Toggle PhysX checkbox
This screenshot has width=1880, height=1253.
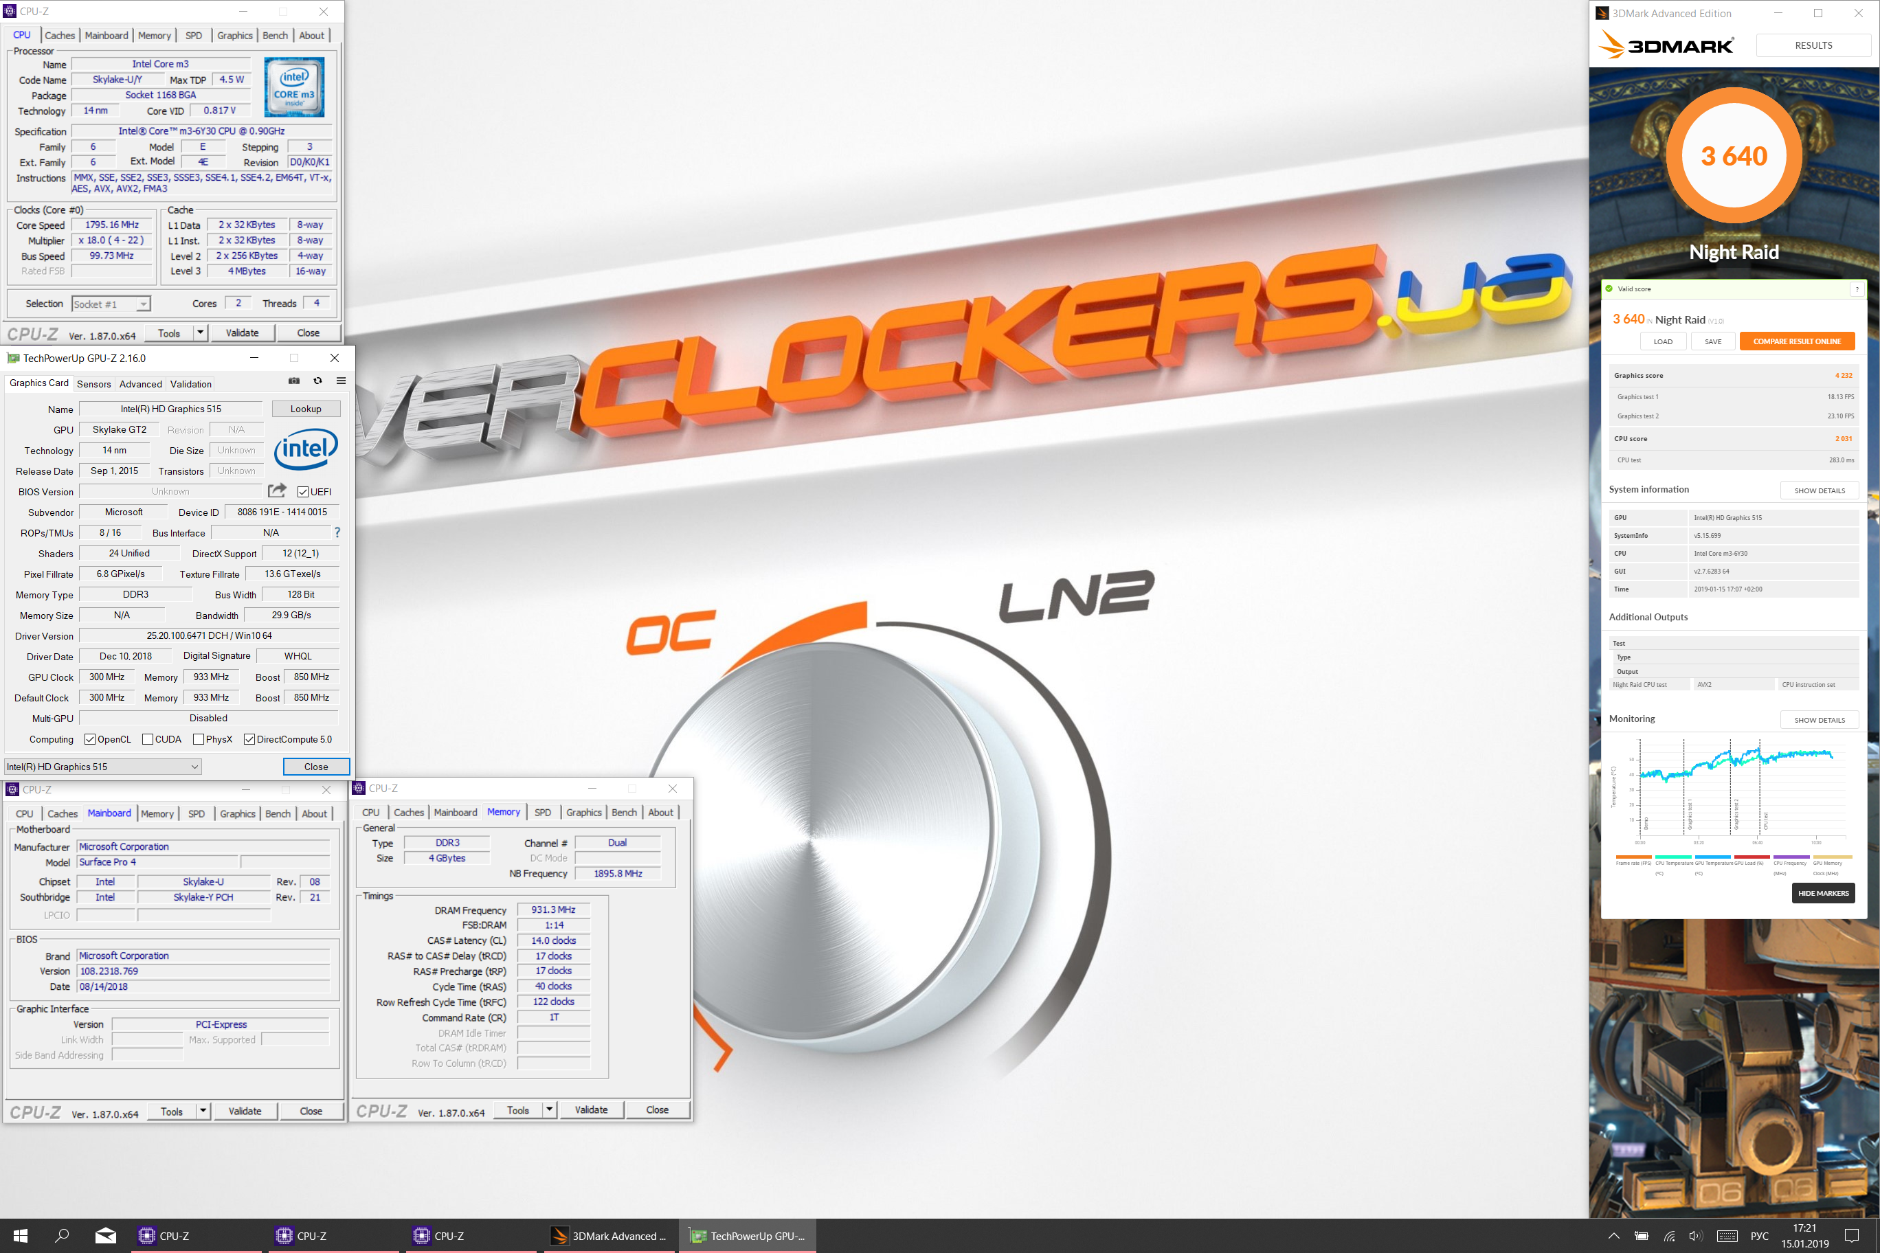(x=198, y=739)
